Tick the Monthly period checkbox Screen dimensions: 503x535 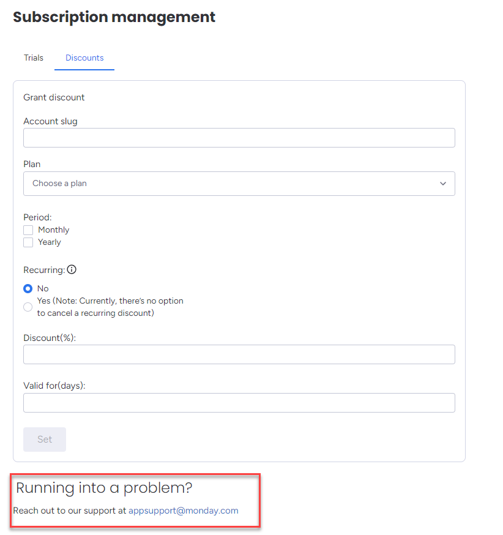tap(28, 230)
